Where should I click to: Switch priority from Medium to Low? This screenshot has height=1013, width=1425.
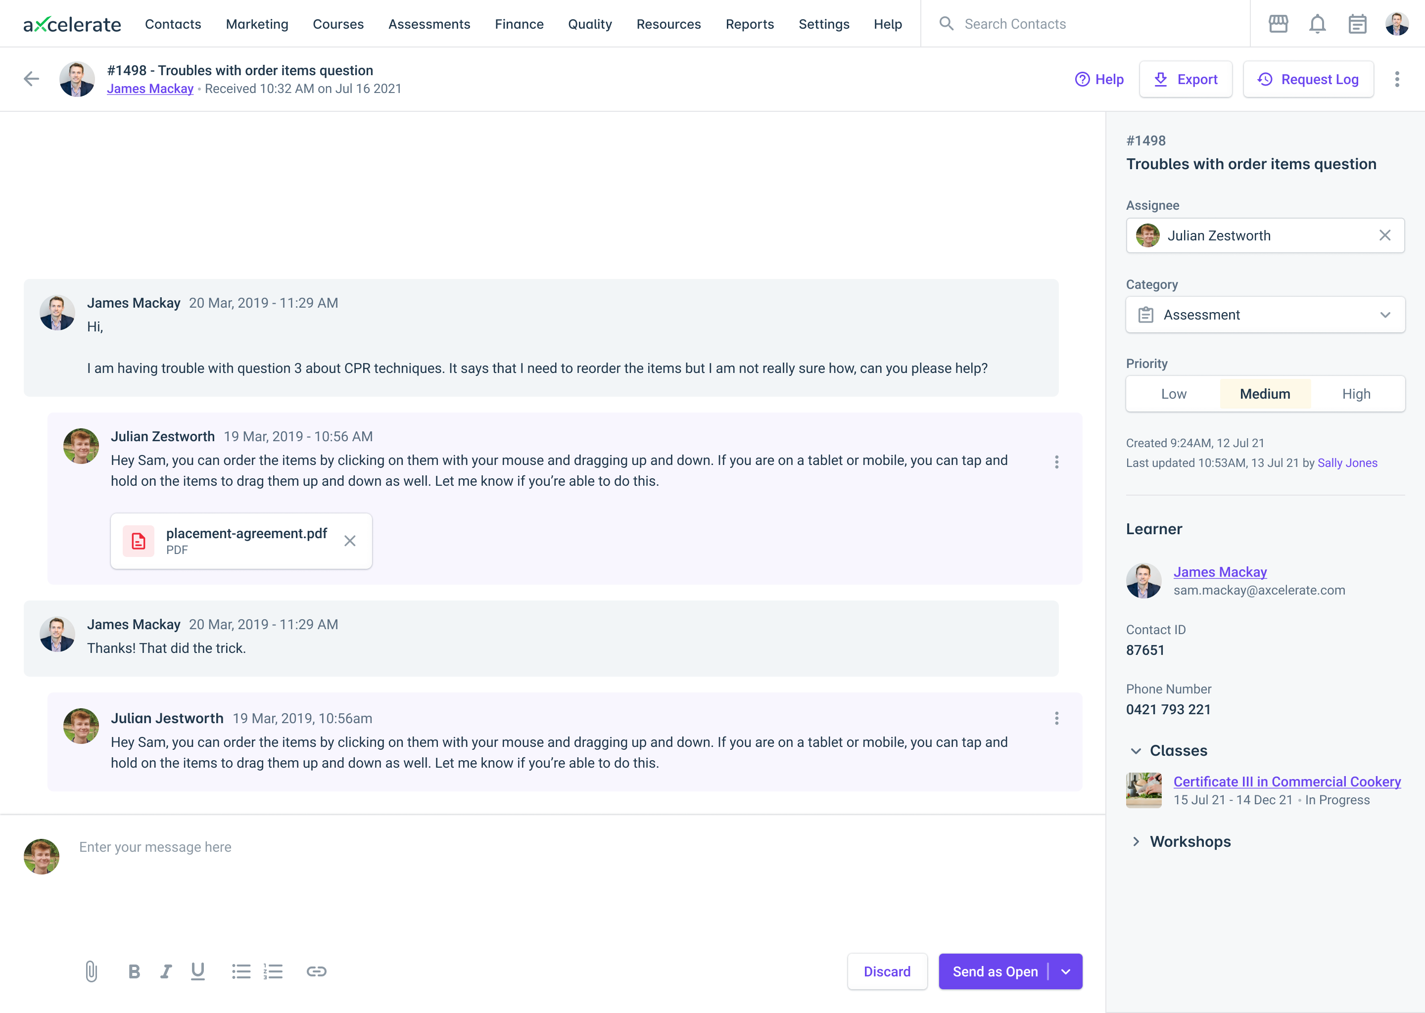pyautogui.click(x=1174, y=394)
